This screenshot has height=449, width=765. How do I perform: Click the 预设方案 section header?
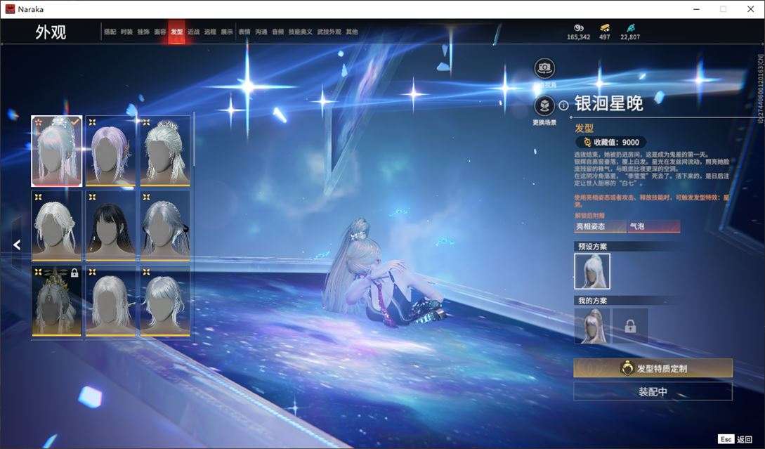coord(593,247)
